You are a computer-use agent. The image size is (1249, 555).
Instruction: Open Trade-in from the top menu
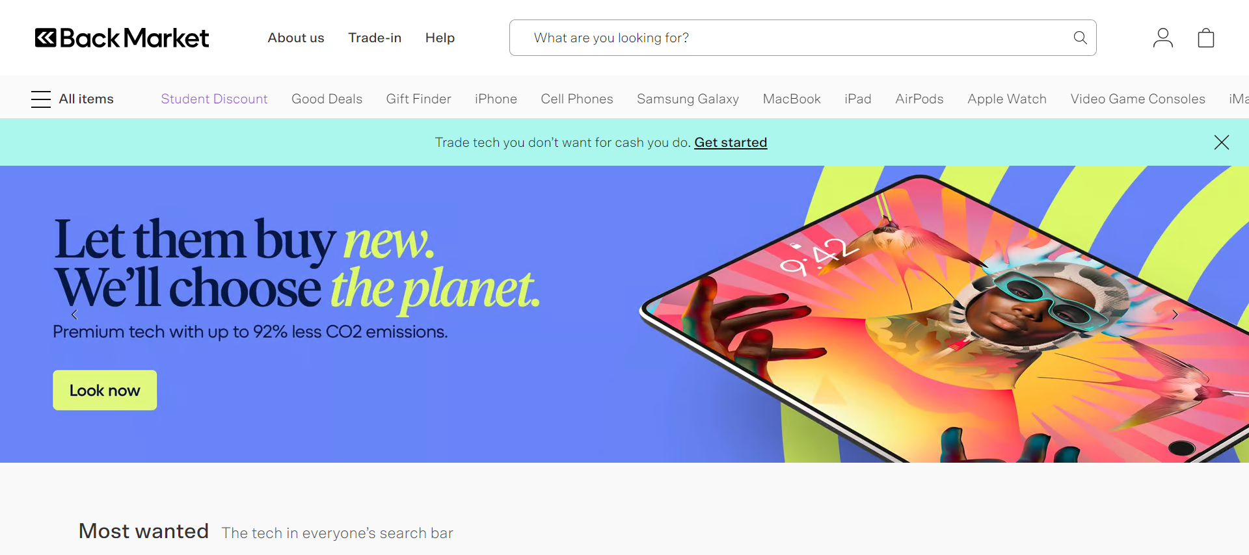(375, 38)
